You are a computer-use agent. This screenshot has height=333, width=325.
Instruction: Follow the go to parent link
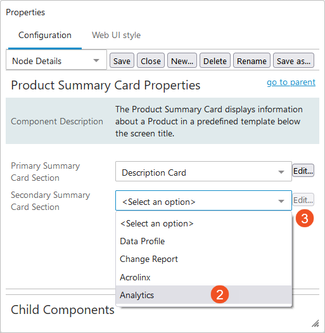pyautogui.click(x=291, y=82)
